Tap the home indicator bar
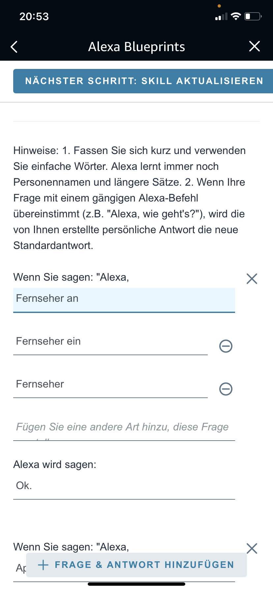 (136, 584)
